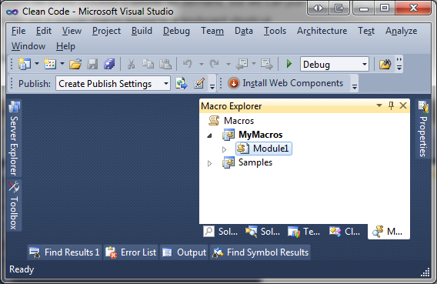The width and height of the screenshot is (437, 284).
Task: Open the New Project dropdown arrow
Action: pyautogui.click(x=37, y=64)
